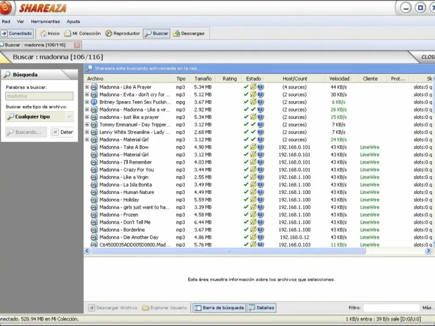
Task: Launch the Reproductor media player
Action: [x=123, y=34]
